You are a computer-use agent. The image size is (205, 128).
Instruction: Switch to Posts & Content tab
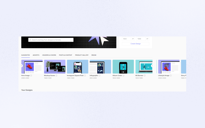coord(65,55)
